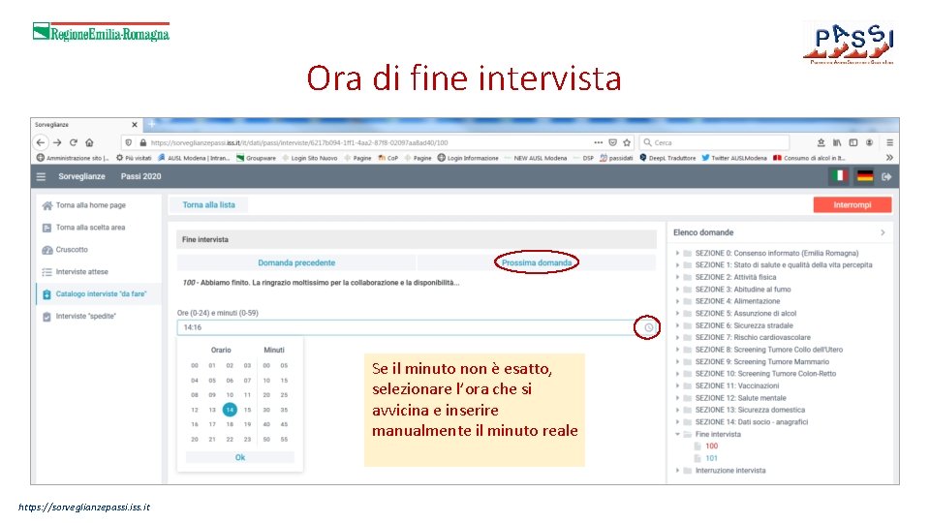Select SEZIONE 12: Salute mentale

click(741, 398)
